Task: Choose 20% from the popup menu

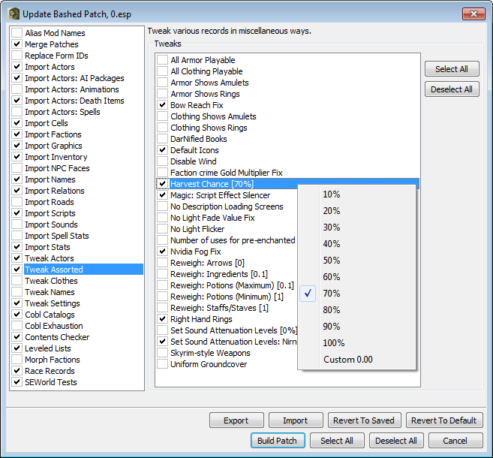Action: [356, 211]
